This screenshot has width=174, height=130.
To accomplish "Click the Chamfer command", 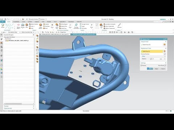I will pos(46,24).
